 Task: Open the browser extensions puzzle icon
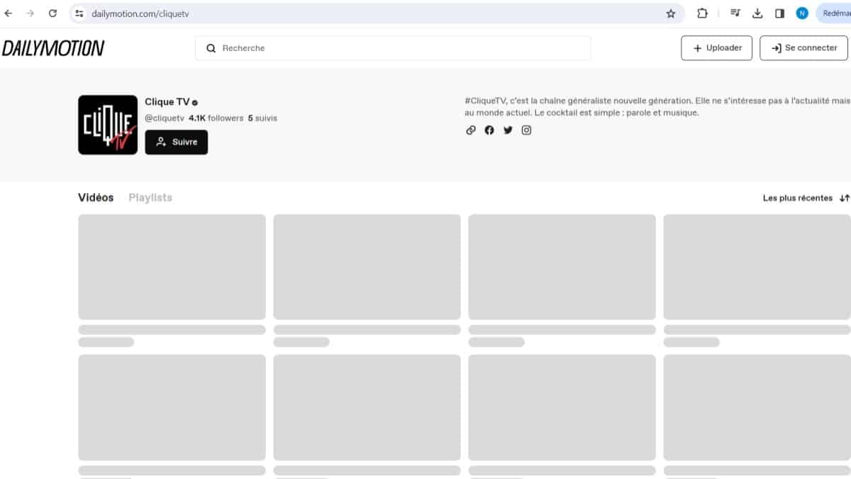point(702,13)
